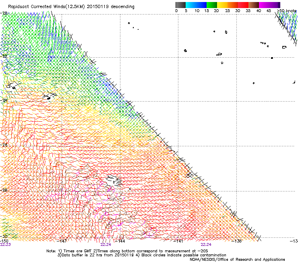Click the NOAA/NESDIS Office of Research credit
The height and width of the screenshot is (262, 298).
pyautogui.click(x=237, y=260)
